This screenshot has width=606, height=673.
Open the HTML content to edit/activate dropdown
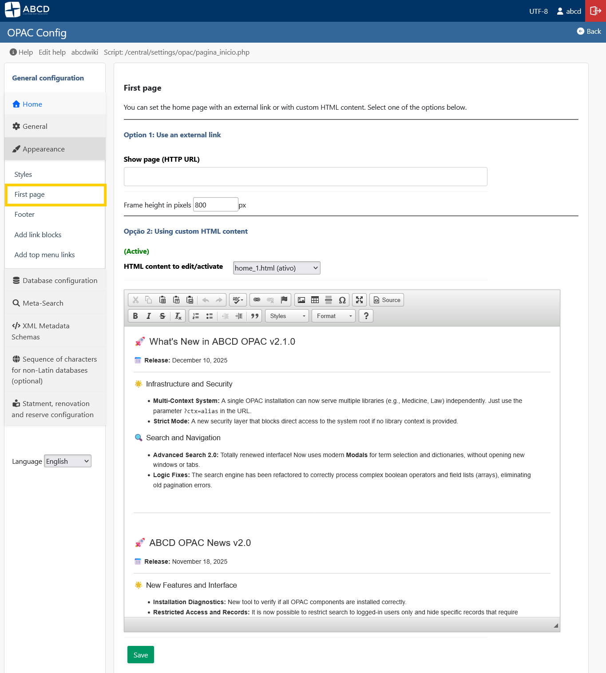point(276,268)
